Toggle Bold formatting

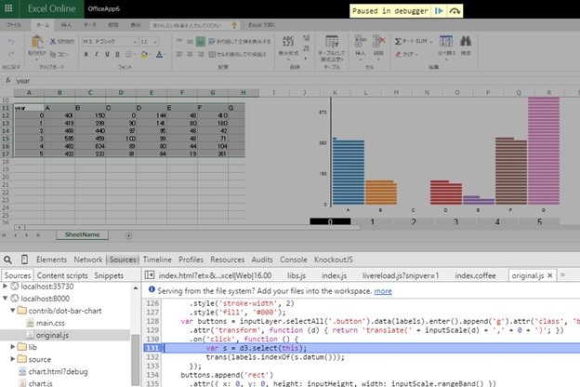[86, 54]
